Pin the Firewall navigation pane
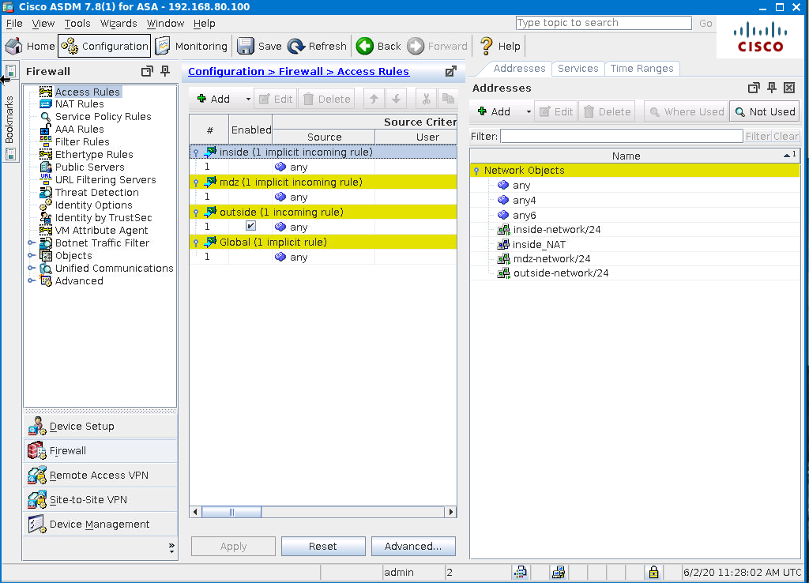 165,71
